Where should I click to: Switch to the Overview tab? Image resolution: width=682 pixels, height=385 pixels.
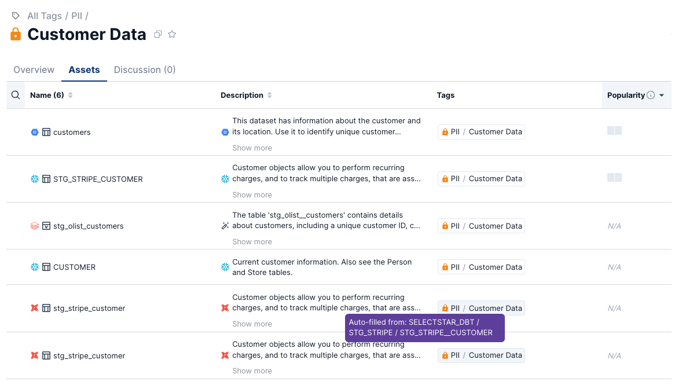pyautogui.click(x=34, y=69)
